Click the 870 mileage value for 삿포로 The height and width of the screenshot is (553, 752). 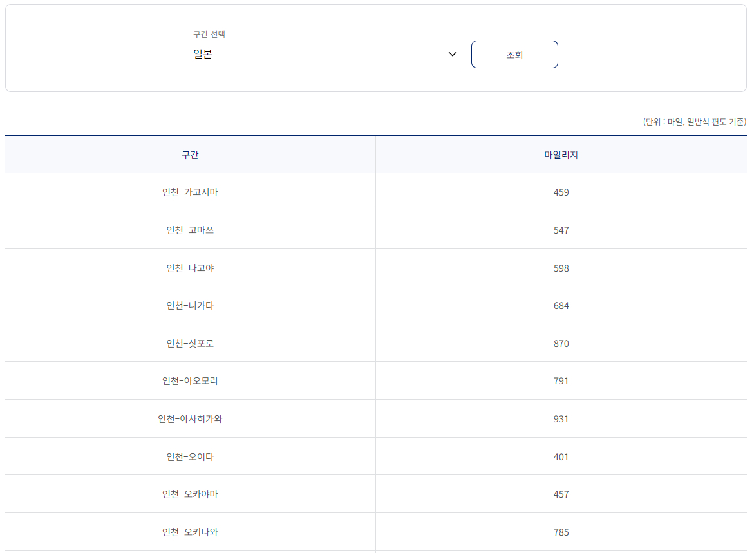pos(561,343)
